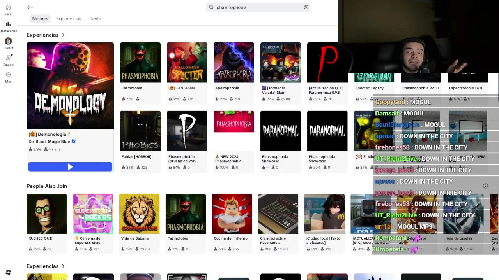Click the info icon beside People Also Join row

pos(485,186)
